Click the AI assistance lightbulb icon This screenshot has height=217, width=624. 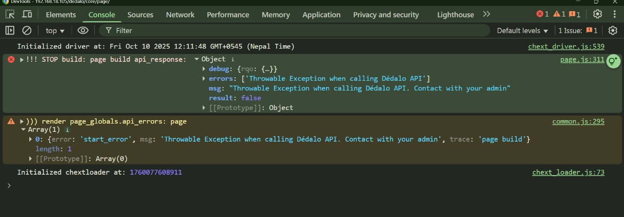(x=613, y=61)
